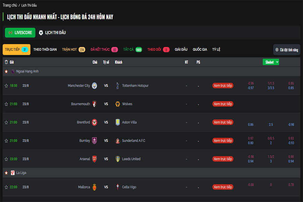Viewport: 303px width, 202px height.
Task: Switch to the Trận Hot tab
Action: [x=73, y=49]
